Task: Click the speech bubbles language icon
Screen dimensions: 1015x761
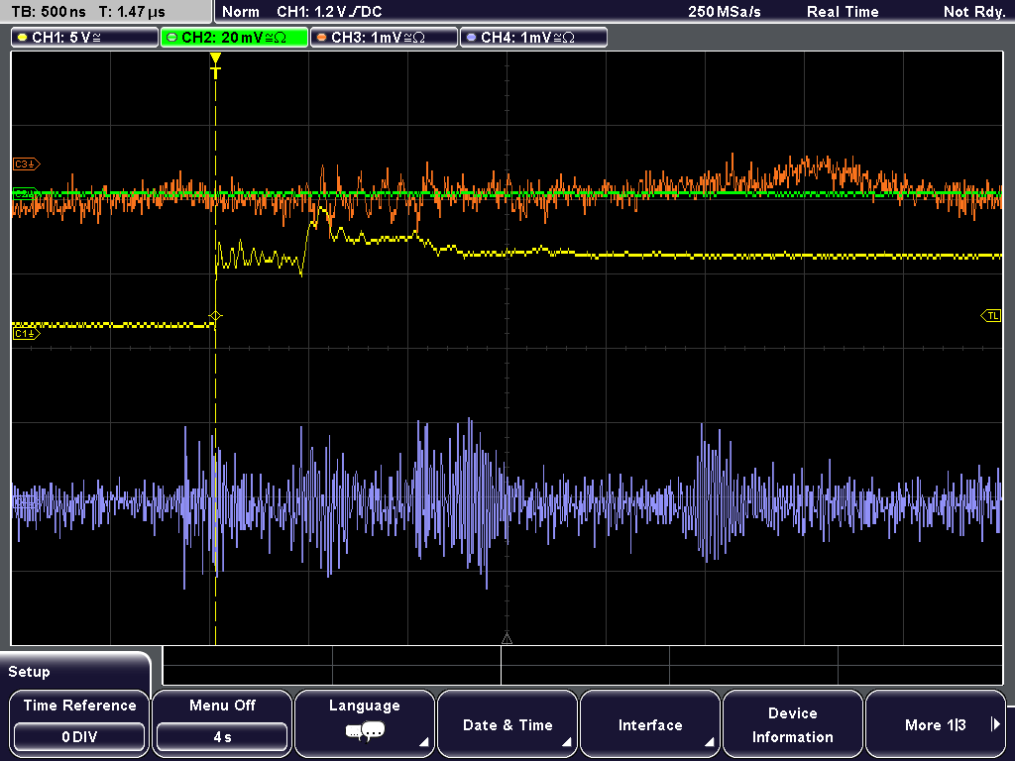Action: (365, 732)
